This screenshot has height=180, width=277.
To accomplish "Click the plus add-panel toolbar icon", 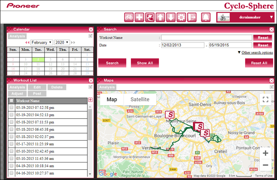I will coord(139,17).
